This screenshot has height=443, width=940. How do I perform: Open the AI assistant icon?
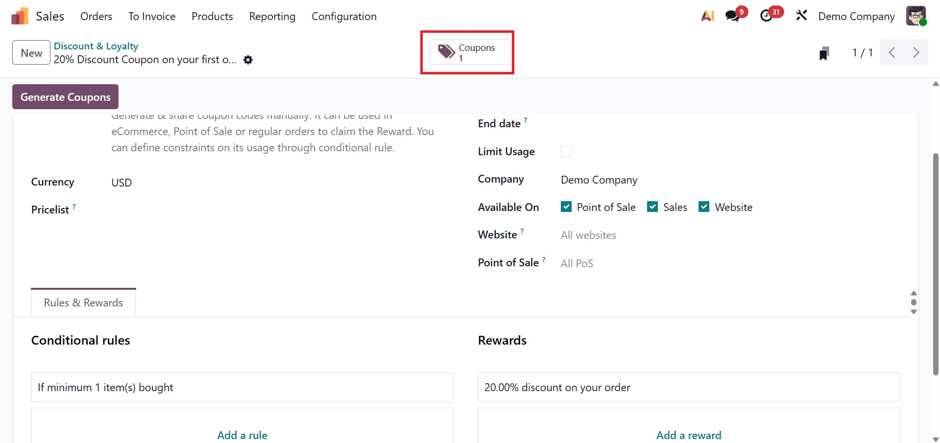tap(707, 15)
